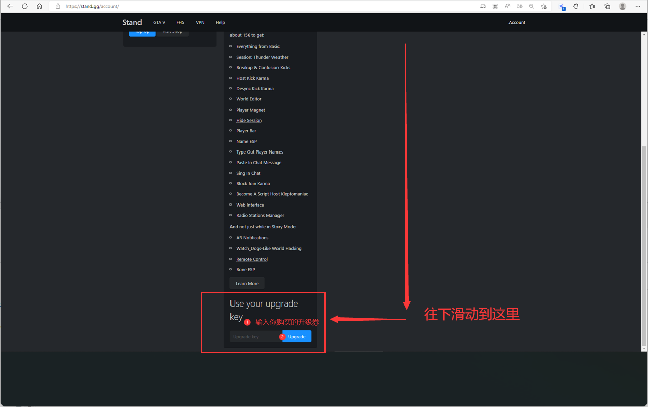Screen dimensions: 648x407
Task: Open the Hide Session link
Action: tap(249, 120)
